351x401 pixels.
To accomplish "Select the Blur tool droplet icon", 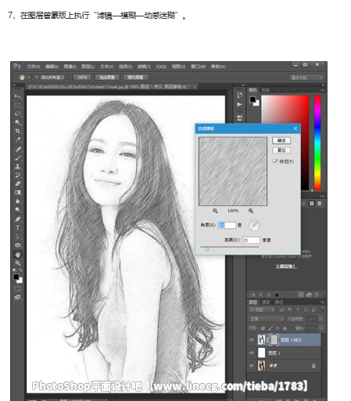I will [x=18, y=201].
